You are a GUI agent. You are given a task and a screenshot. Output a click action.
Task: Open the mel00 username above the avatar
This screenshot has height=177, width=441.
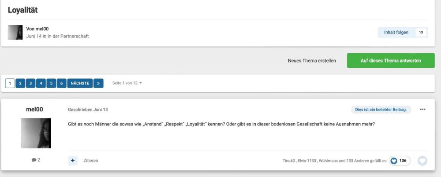point(35,109)
